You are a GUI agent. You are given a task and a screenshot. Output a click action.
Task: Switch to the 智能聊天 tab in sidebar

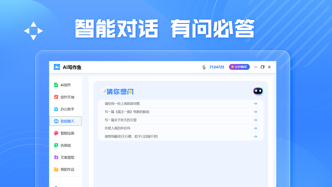pos(66,121)
